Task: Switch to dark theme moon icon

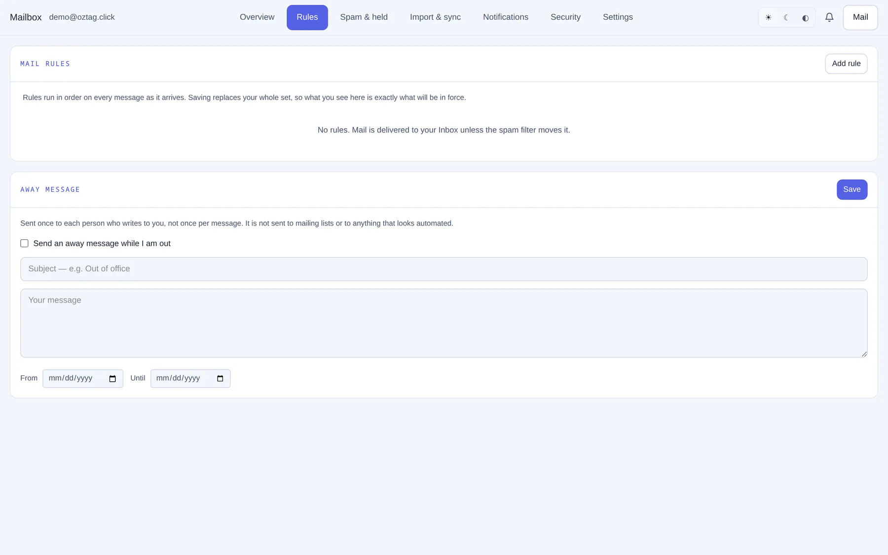Action: tap(786, 18)
